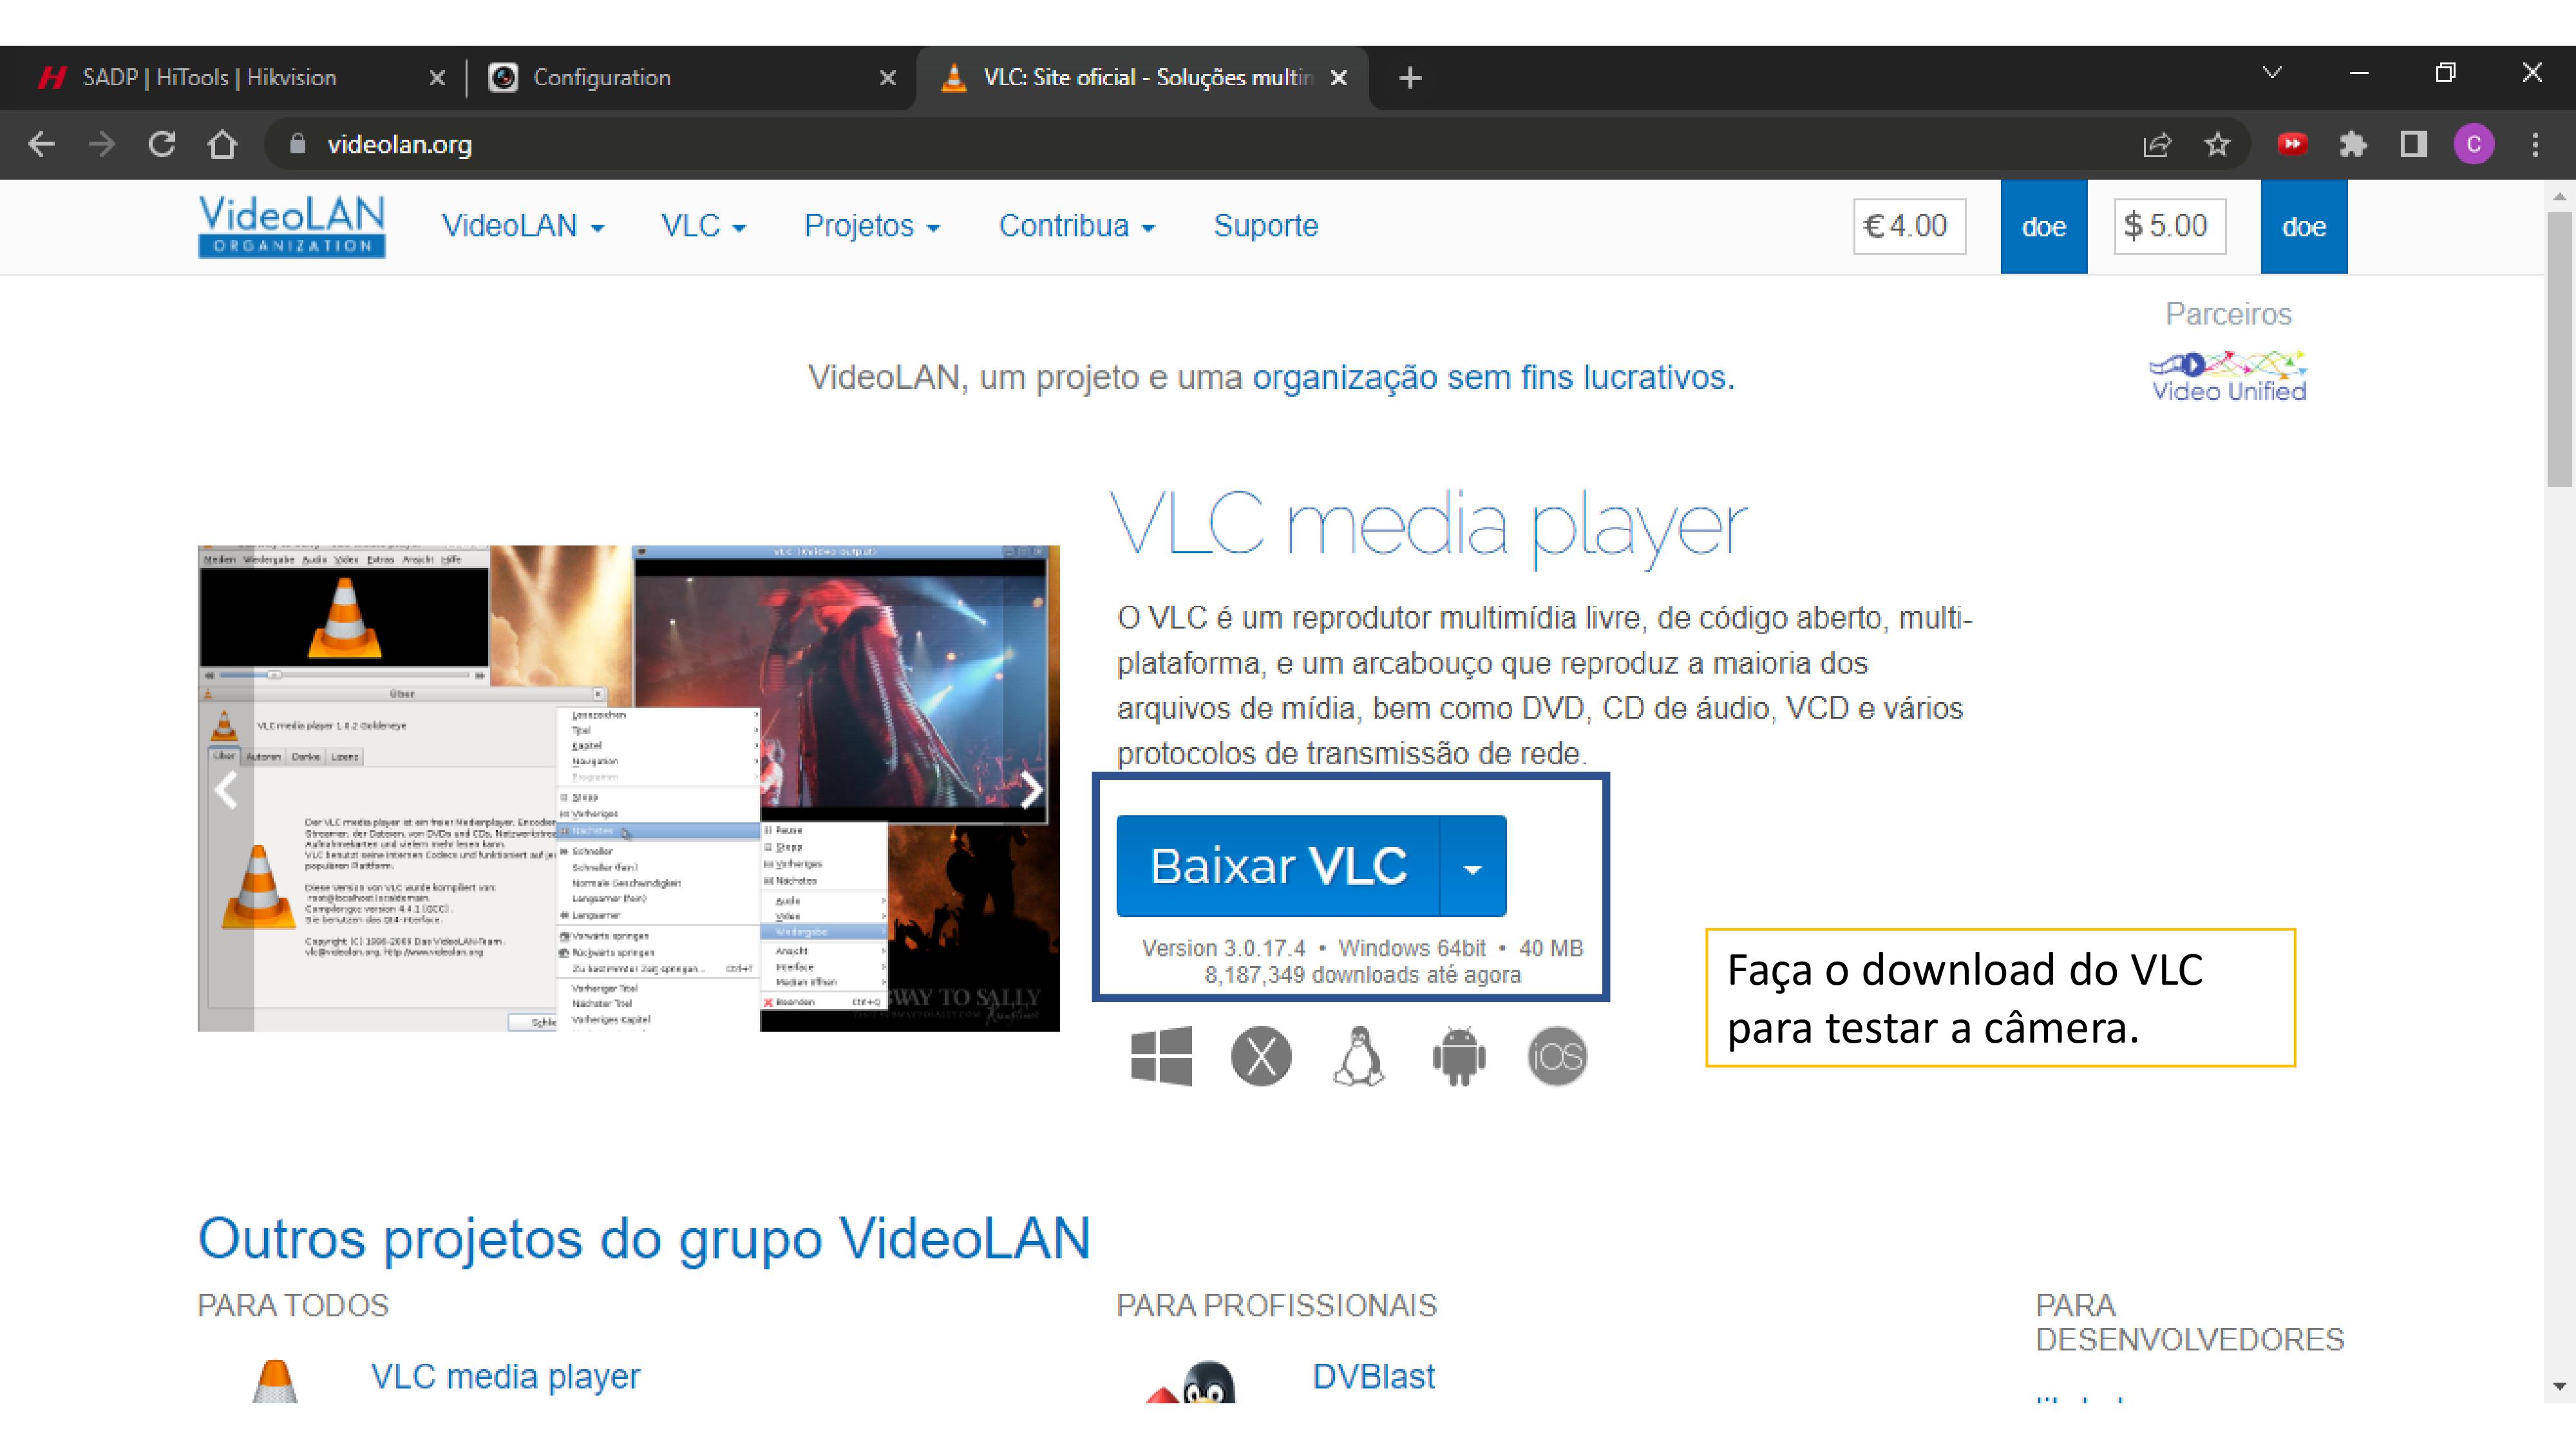Click the Android robot platform icon
The image size is (2576, 1449).
[1458, 1056]
